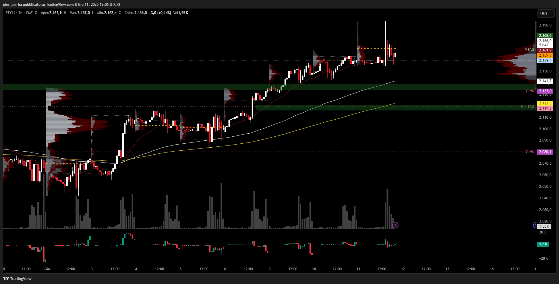The image size is (559, 284).
Task: Click the Chius. 2.166,0 close value
Action: pyautogui.click(x=136, y=13)
